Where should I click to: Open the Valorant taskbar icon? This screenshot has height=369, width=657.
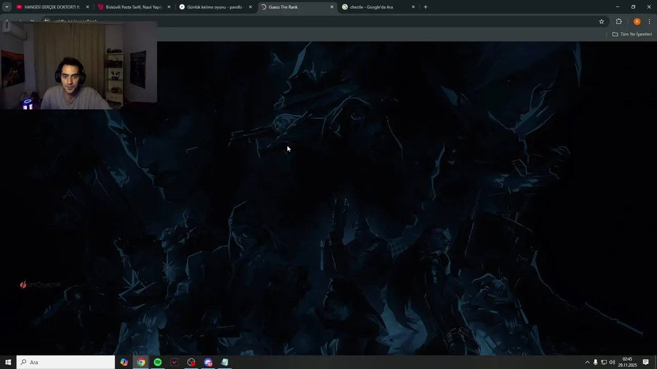click(x=175, y=362)
